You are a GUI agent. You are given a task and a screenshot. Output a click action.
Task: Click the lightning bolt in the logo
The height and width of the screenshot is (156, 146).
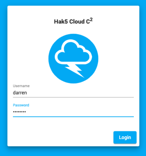tap(75, 70)
